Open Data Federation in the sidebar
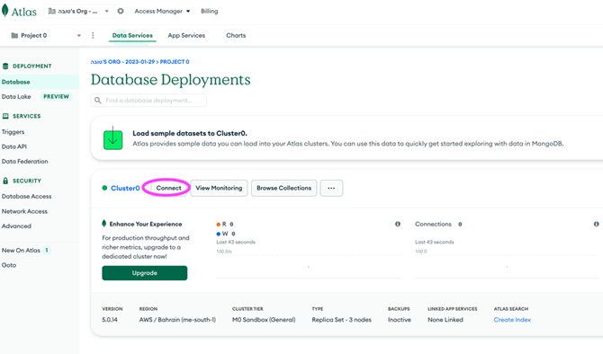The width and height of the screenshot is (603, 354). click(x=24, y=161)
